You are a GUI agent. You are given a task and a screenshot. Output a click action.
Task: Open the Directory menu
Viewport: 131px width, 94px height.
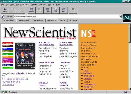tap(42, 4)
